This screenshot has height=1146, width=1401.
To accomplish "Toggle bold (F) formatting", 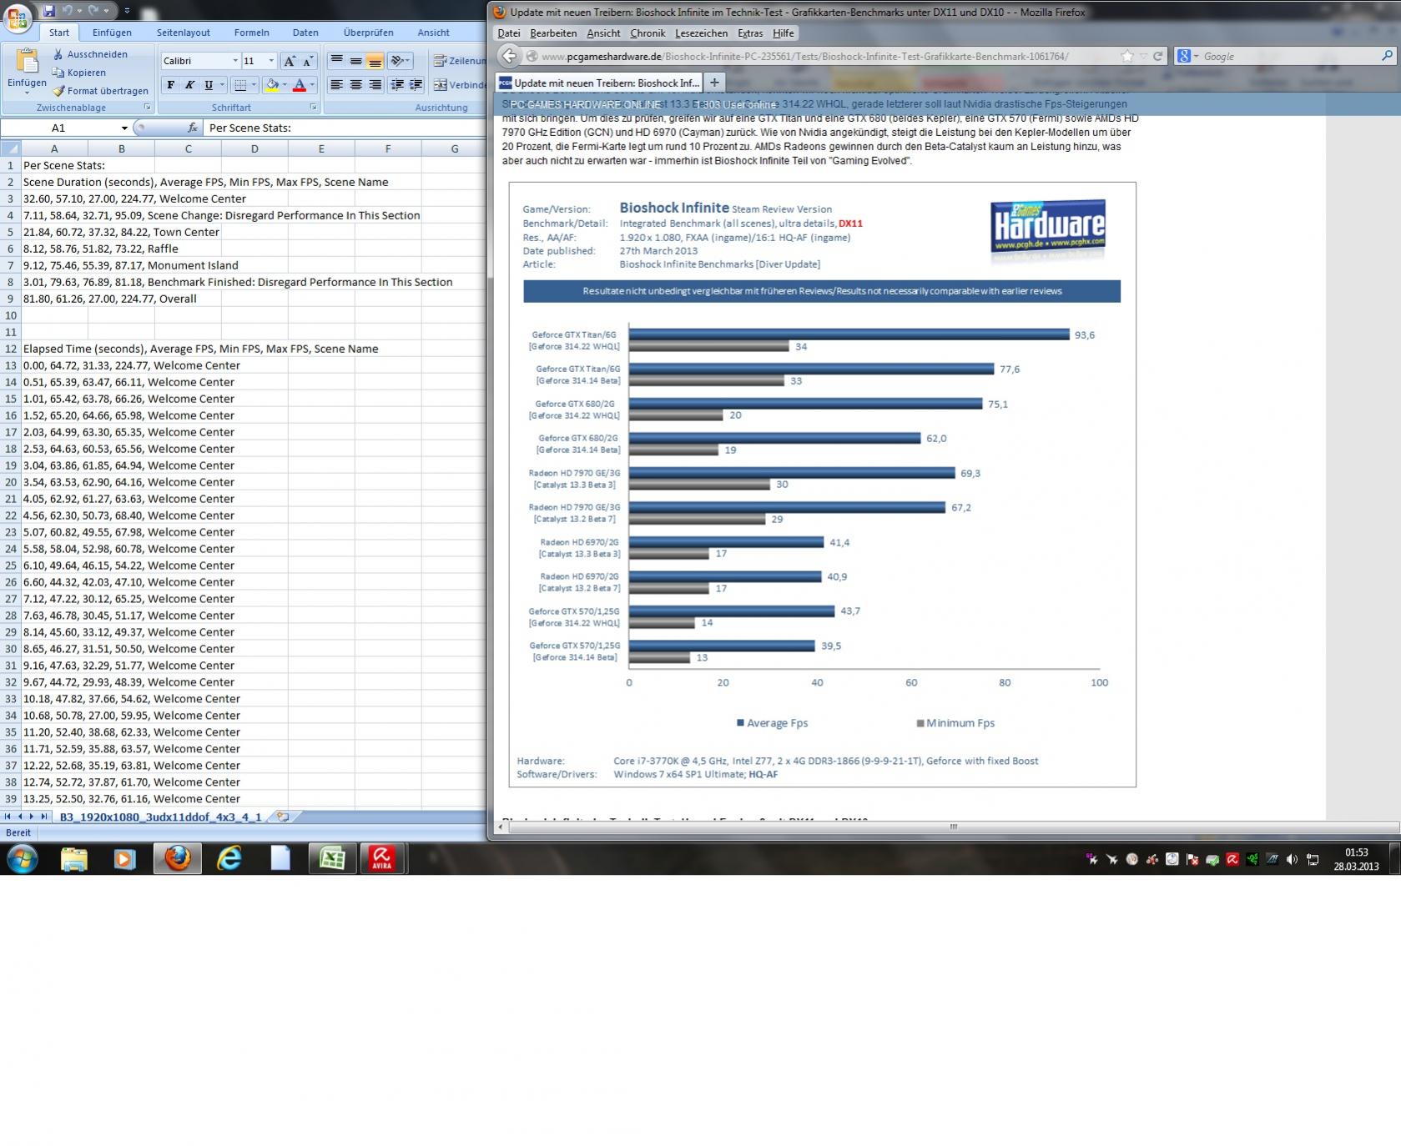I will pos(170,85).
